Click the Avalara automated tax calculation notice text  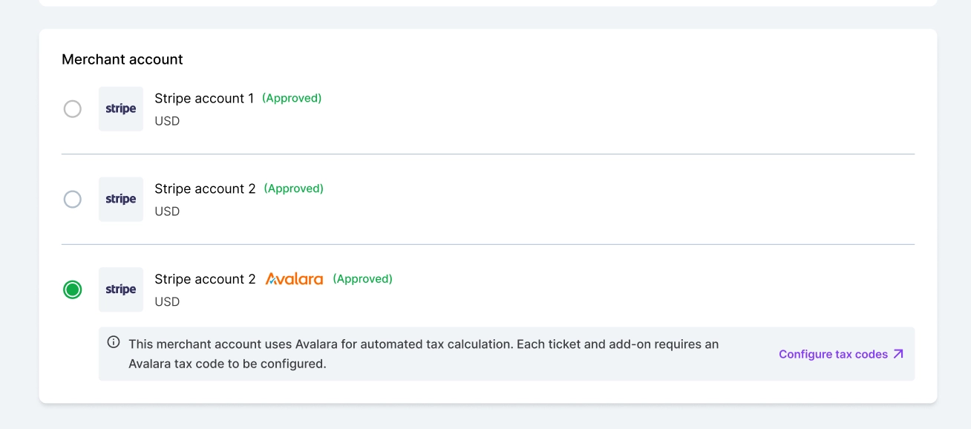pos(423,354)
